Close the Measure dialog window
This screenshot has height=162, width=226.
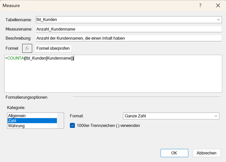pos(218,6)
